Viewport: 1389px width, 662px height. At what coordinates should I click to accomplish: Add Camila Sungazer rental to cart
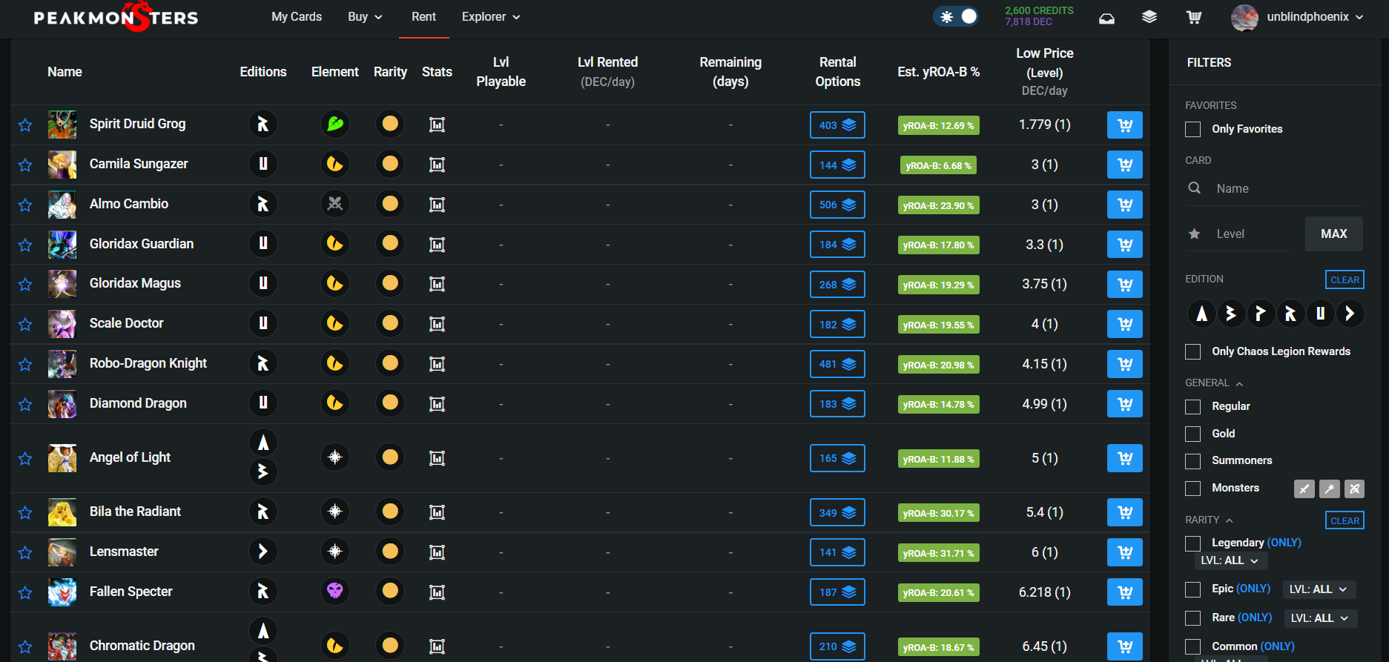tap(1124, 165)
